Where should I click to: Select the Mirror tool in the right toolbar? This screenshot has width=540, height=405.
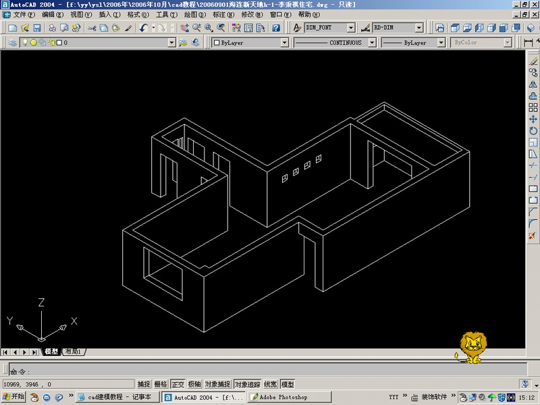click(533, 84)
